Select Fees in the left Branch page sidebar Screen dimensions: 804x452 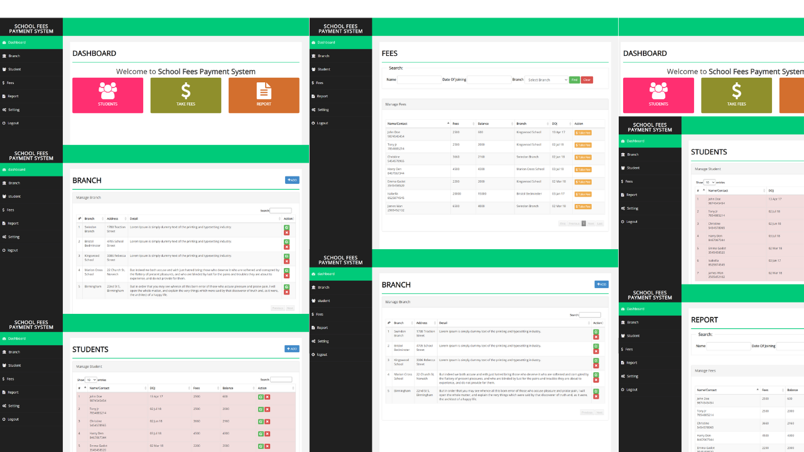(x=31, y=210)
